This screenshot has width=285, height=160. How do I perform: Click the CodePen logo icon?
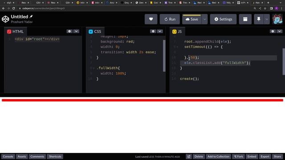click(5, 19)
